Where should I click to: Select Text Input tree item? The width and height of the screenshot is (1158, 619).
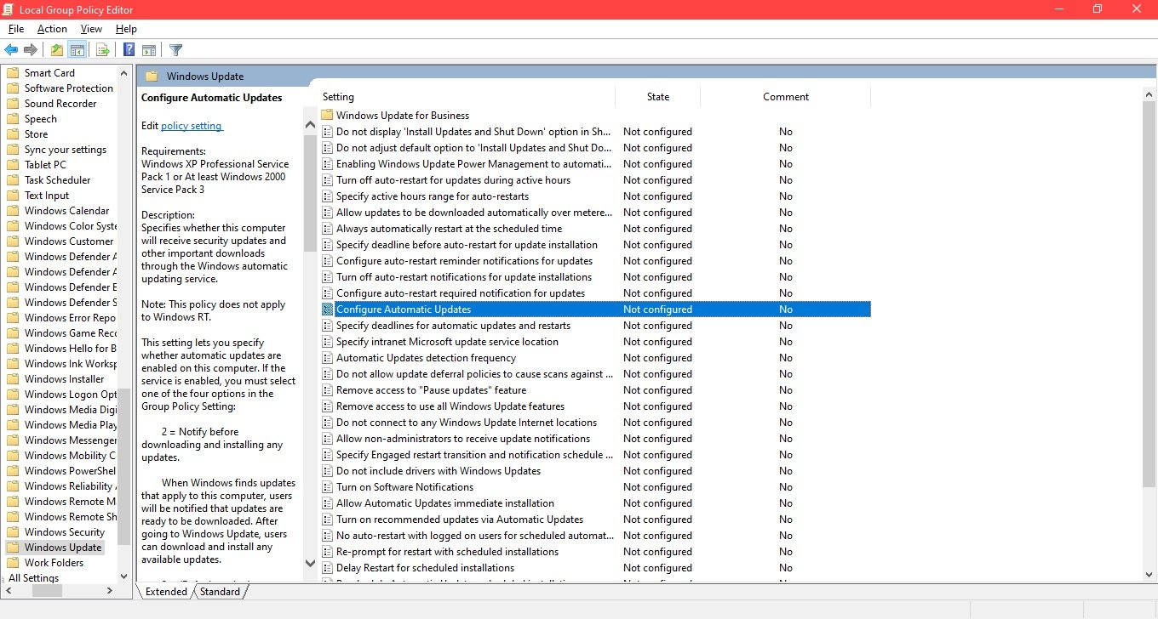tap(47, 196)
